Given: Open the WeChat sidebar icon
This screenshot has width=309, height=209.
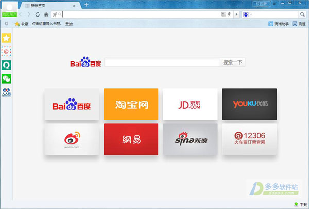Looking at the screenshot, I should click(x=6, y=79).
